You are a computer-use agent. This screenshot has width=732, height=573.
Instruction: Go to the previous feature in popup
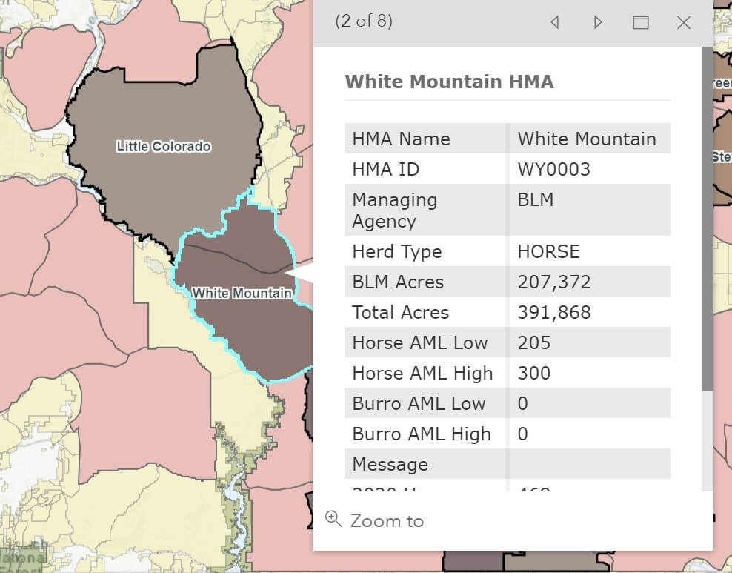554,22
